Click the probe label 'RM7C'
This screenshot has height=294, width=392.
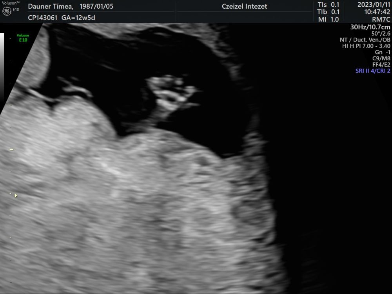[x=381, y=19]
